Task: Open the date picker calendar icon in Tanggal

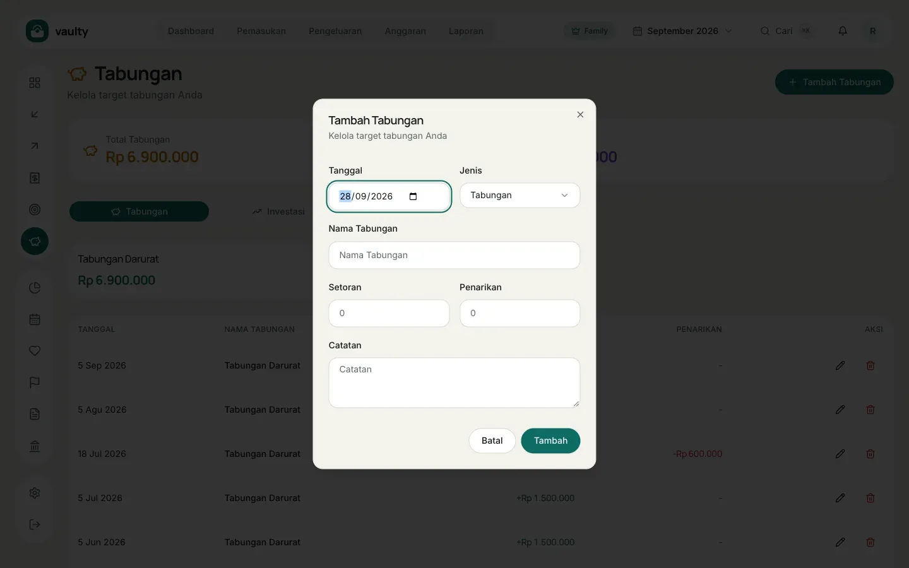Action: coord(413,196)
